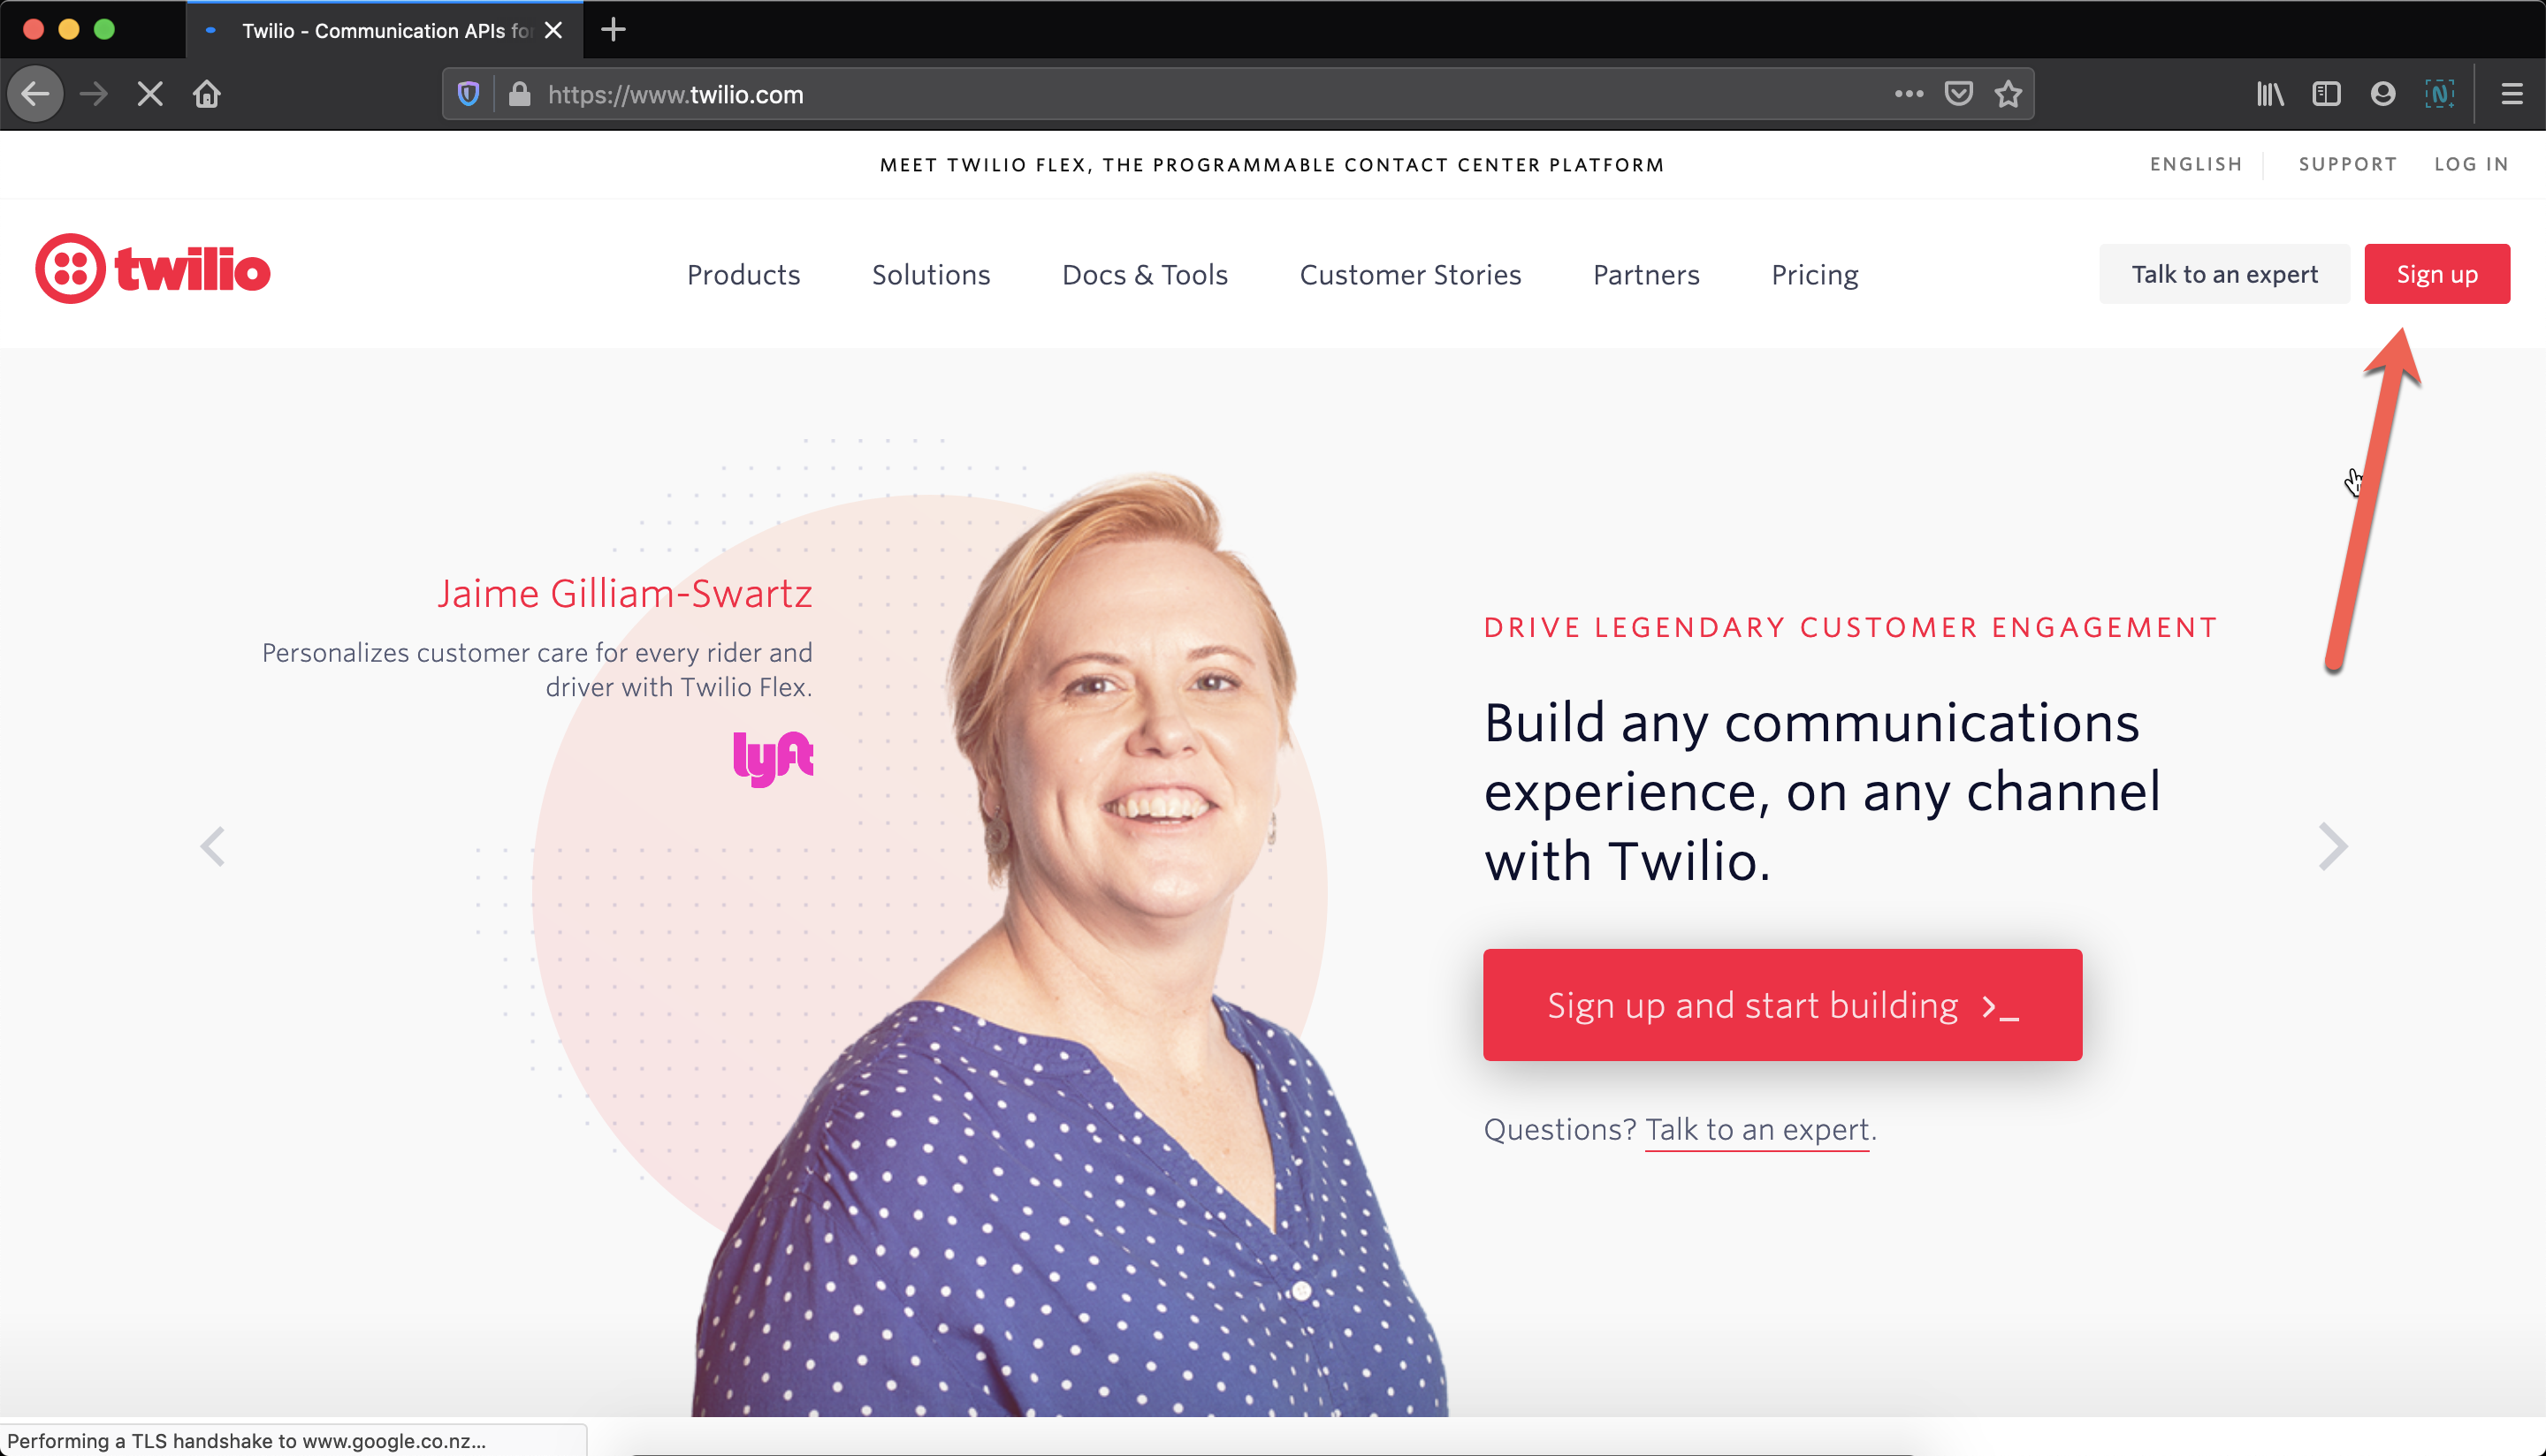
Task: Click the Firefox home icon
Action: (x=206, y=94)
